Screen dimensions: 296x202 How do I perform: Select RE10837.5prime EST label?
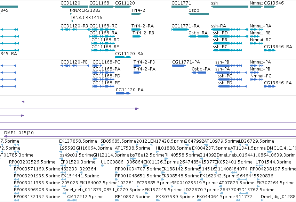[133, 197]
